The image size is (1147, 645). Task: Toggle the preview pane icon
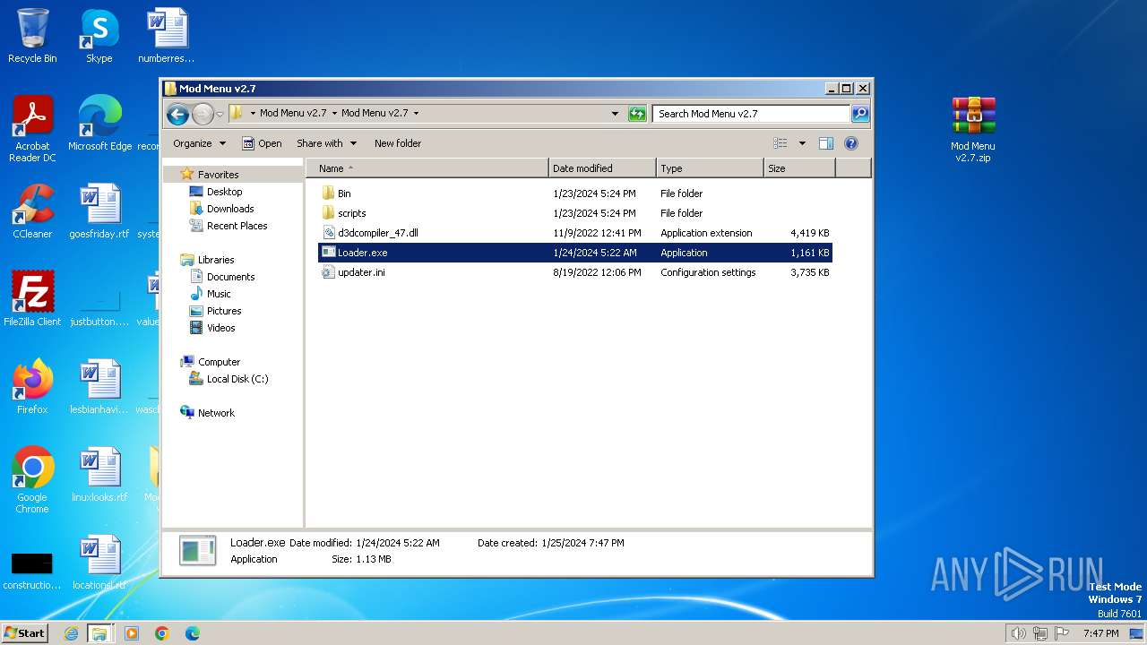click(826, 143)
